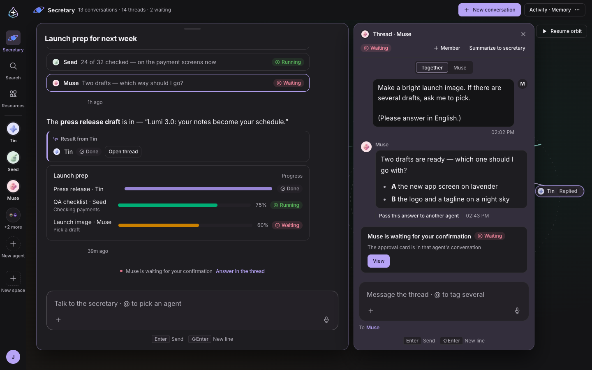592x370 pixels.
Task: Start voice input in thread message box
Action: pyautogui.click(x=517, y=311)
